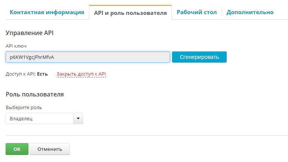Click the role dropdown arrow

click(x=78, y=118)
